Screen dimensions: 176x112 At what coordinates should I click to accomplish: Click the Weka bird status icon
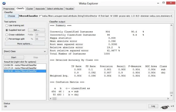[x=165, y=107]
